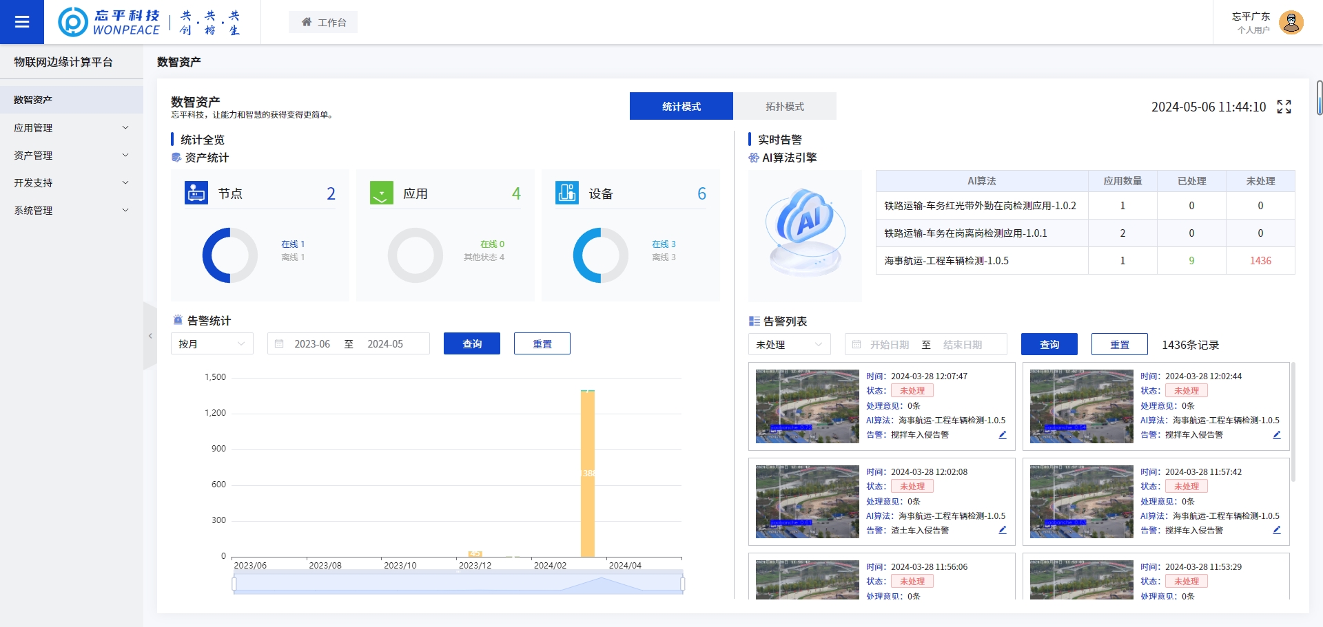Click the 未处理 column header
This screenshot has width=1323, height=627.
pos(1260,181)
